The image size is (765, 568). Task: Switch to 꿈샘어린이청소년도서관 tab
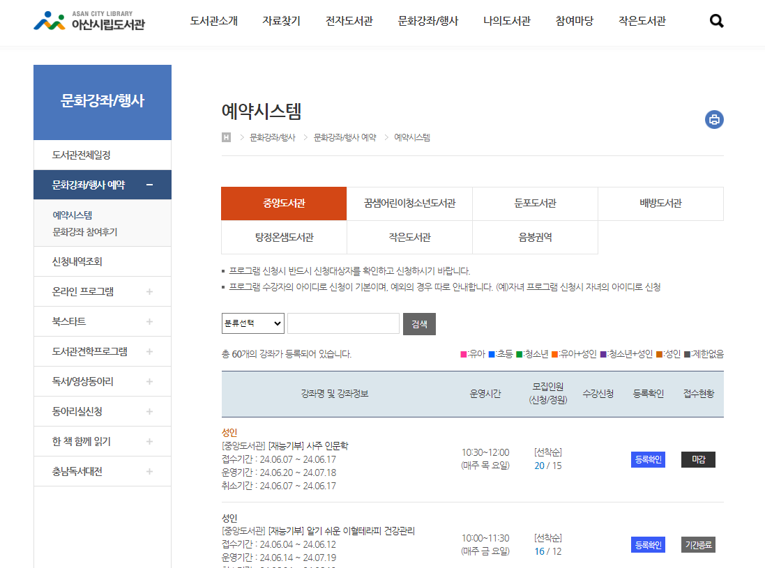coord(410,204)
